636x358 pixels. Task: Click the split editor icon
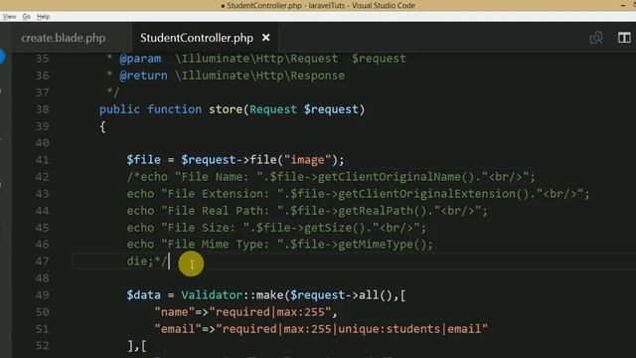click(x=624, y=38)
